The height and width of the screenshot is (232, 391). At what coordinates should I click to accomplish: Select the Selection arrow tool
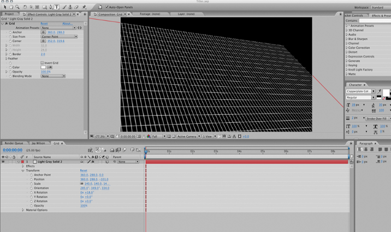coord(5,7)
